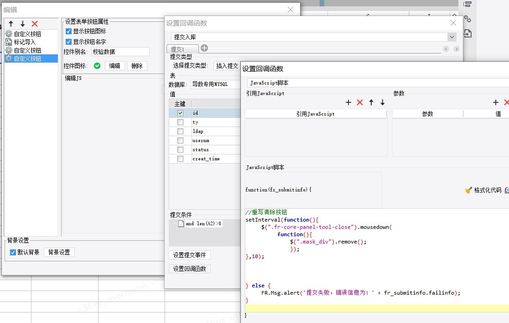Click link icon in right sidebar

click(x=467, y=19)
